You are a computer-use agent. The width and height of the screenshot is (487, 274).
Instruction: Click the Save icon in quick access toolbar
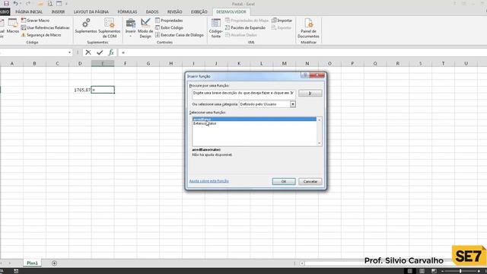[6, 3]
